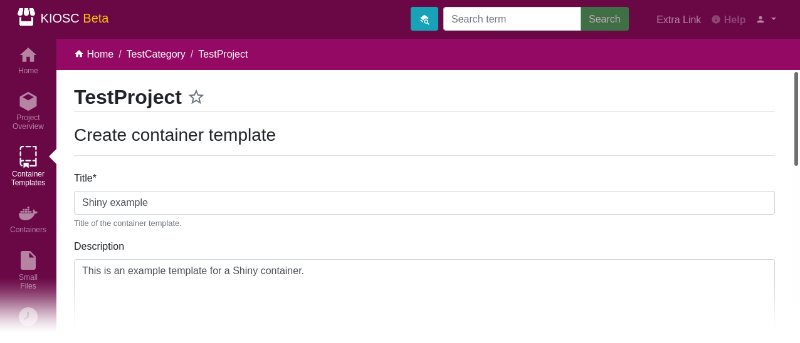Open the Extra Link

(x=678, y=19)
